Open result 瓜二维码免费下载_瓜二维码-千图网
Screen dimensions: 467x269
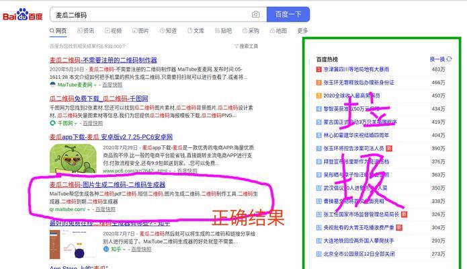pyautogui.click(x=99, y=98)
